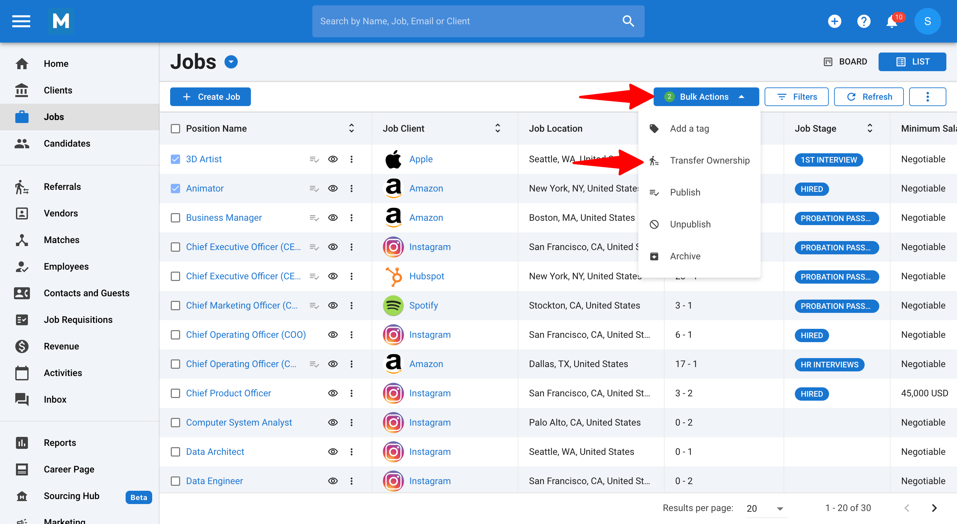Click the Create Job button
The image size is (957, 524).
(210, 97)
